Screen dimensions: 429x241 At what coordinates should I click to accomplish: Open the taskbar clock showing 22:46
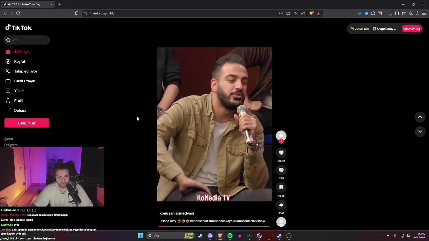point(419,236)
